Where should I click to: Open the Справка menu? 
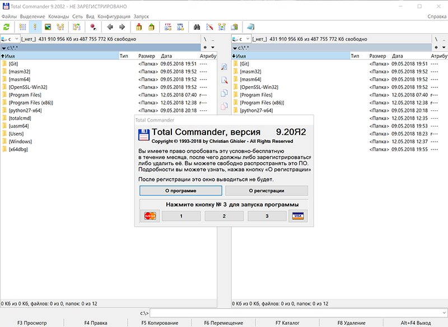[437, 17]
